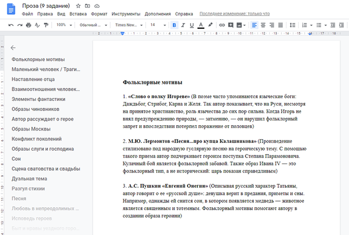This screenshot has height=235, width=349.
Task: Decrease paragraph indent
Action: tap(333, 25)
